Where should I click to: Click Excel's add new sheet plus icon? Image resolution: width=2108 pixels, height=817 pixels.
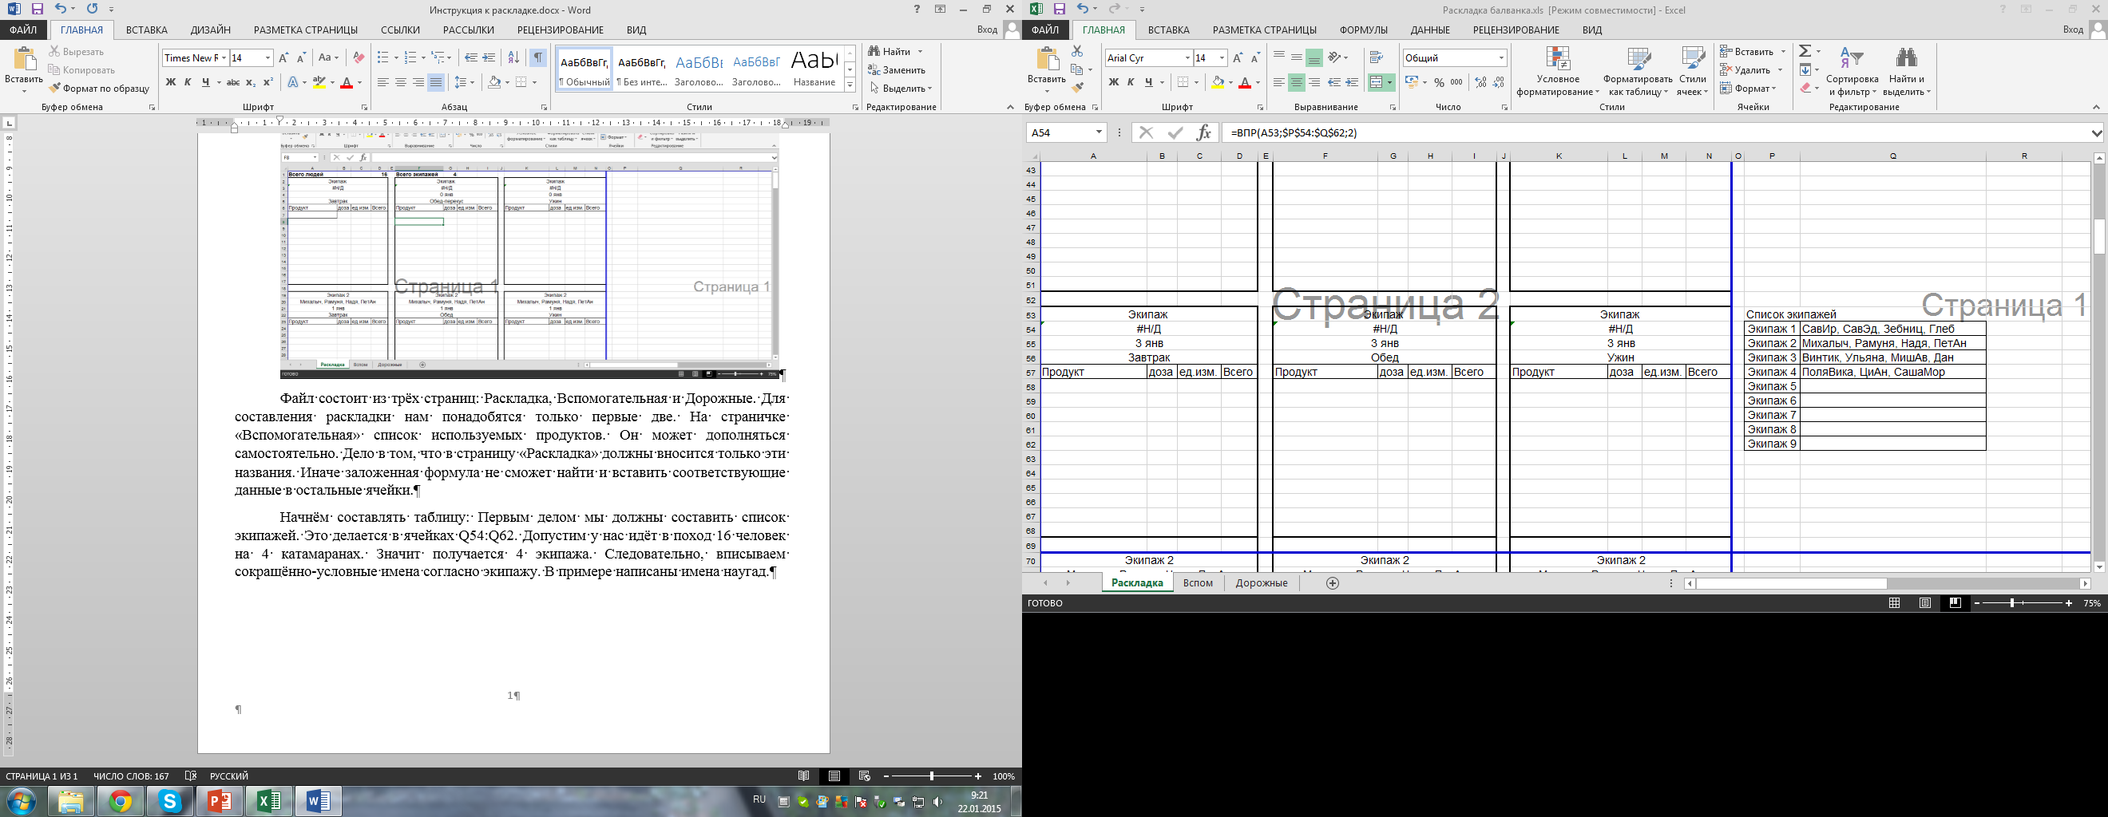(x=1332, y=583)
